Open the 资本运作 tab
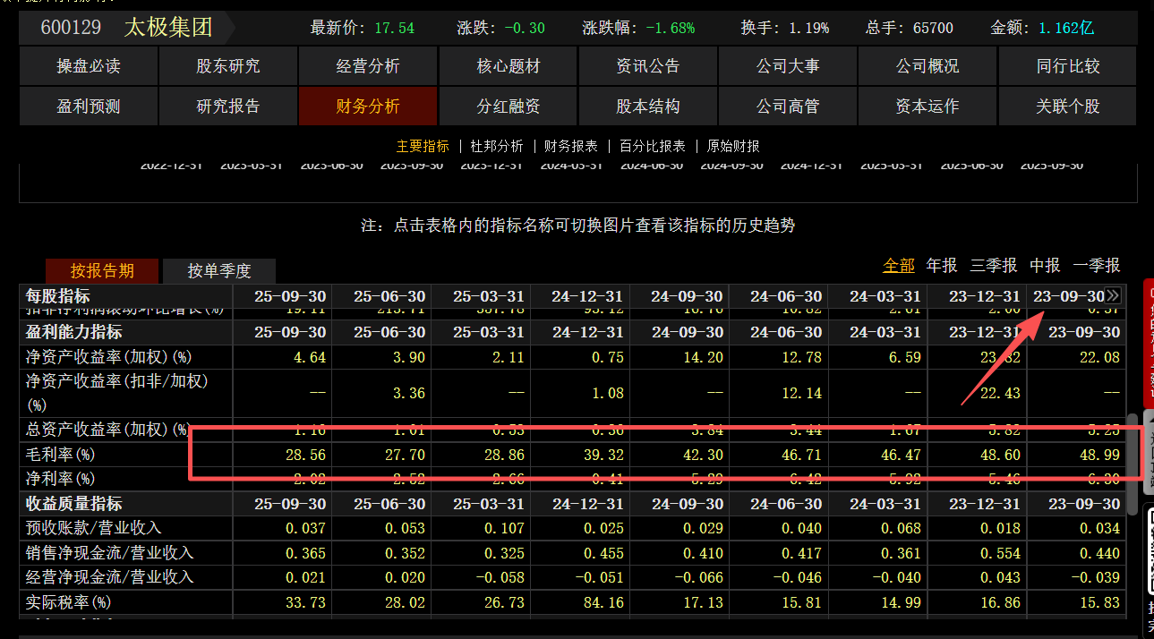 click(927, 106)
